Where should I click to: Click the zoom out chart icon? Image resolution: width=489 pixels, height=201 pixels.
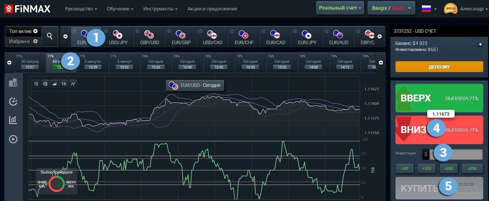pyautogui.click(x=45, y=84)
